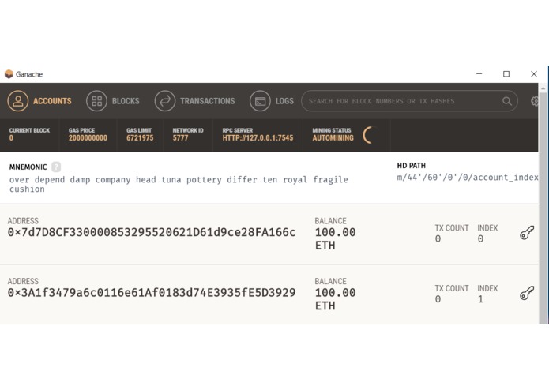This screenshot has width=549, height=390.
Task: Close the Ganache window
Action: [533, 73]
